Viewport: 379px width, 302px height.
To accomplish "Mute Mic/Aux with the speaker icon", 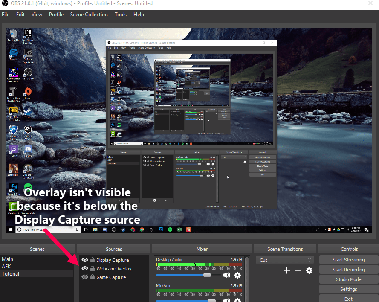I will tap(226, 300).
